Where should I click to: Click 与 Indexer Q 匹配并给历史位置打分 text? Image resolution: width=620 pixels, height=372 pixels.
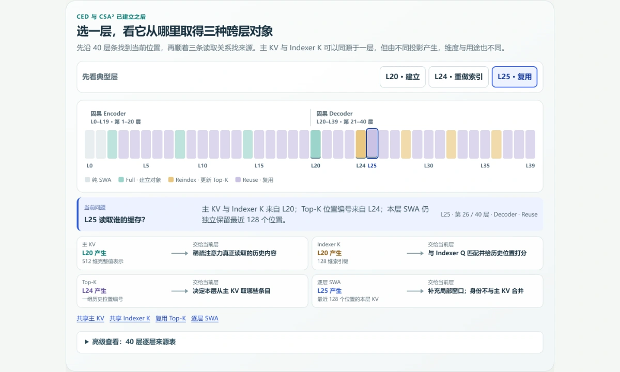[x=477, y=253]
